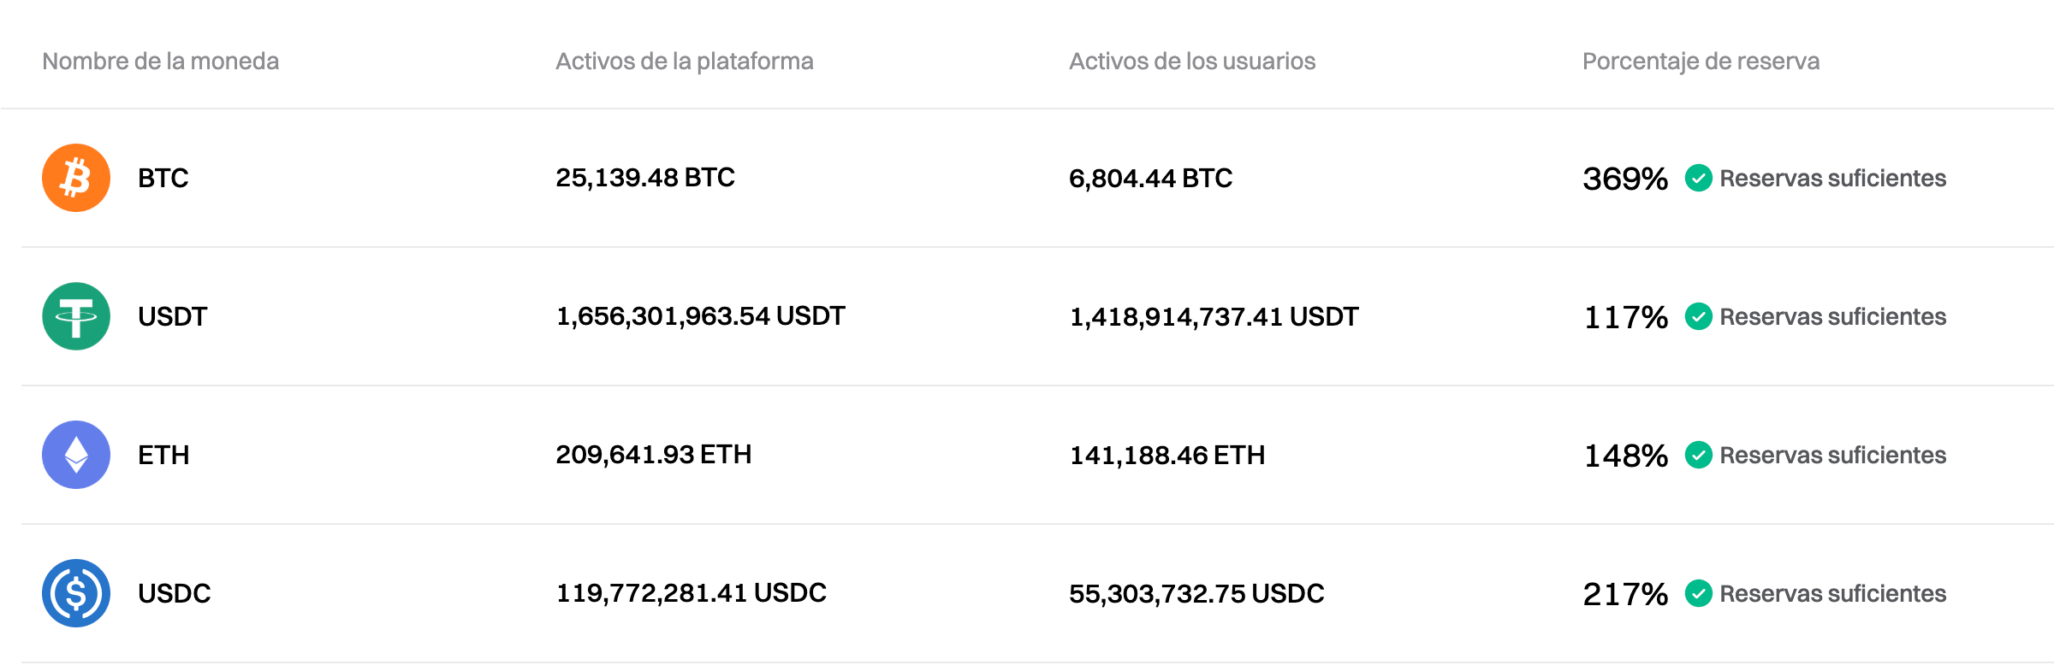
Task: Select the 'Nombre de la moneda' column header
Action: (x=161, y=62)
